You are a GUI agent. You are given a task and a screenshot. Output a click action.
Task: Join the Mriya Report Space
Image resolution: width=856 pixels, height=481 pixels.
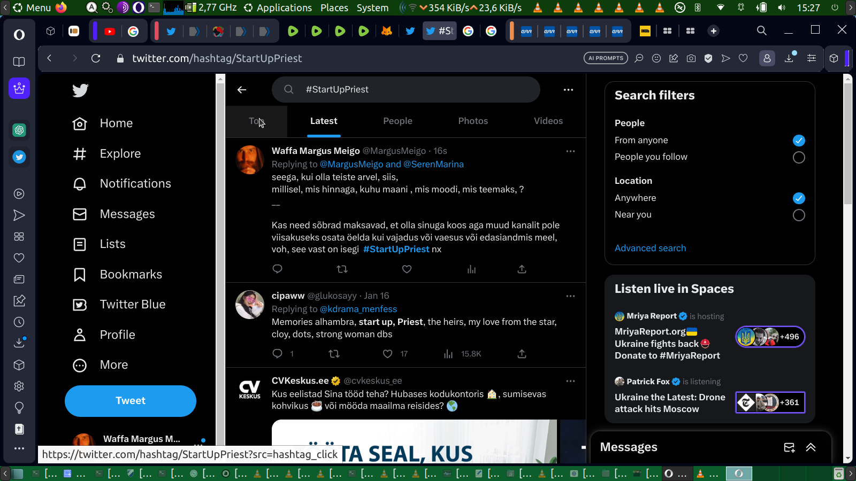pos(770,337)
